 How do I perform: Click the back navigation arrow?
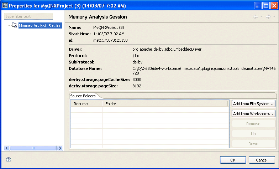click(256, 17)
